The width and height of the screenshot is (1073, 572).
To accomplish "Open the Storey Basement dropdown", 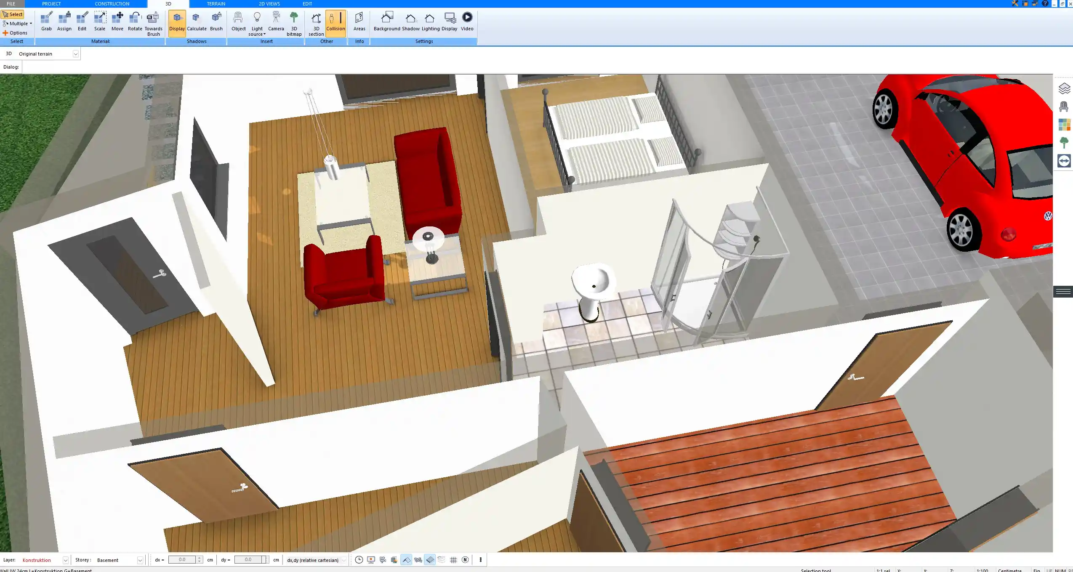I will 140,560.
